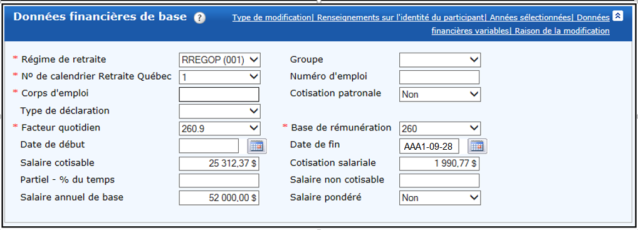Focus the Corps d'emploi input field
Viewport: 638px width, 230px height.
tap(219, 94)
